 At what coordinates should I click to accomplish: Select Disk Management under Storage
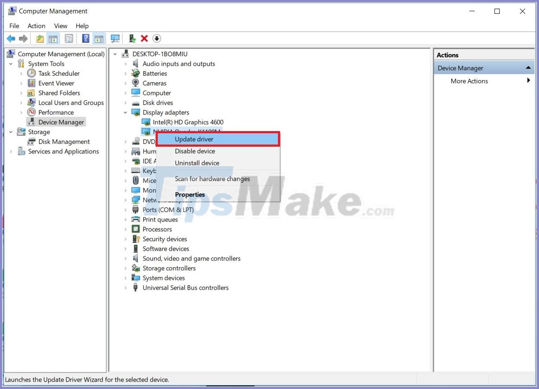[x=63, y=141]
